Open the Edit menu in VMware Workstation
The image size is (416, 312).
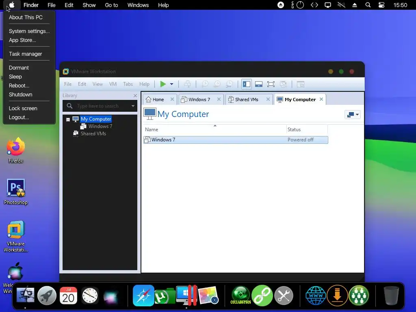point(82,84)
